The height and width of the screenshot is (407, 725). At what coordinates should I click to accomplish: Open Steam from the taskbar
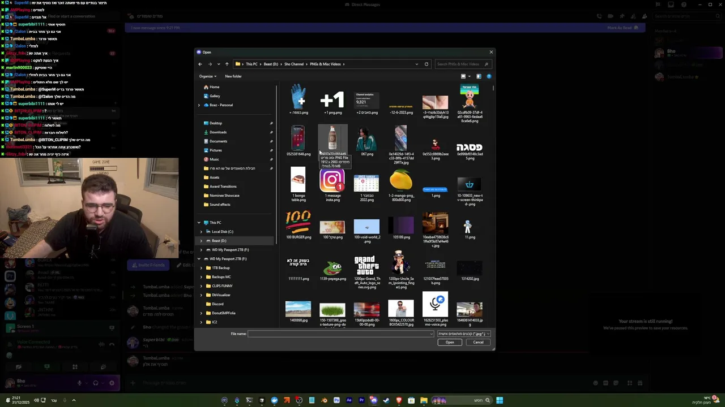point(386,400)
